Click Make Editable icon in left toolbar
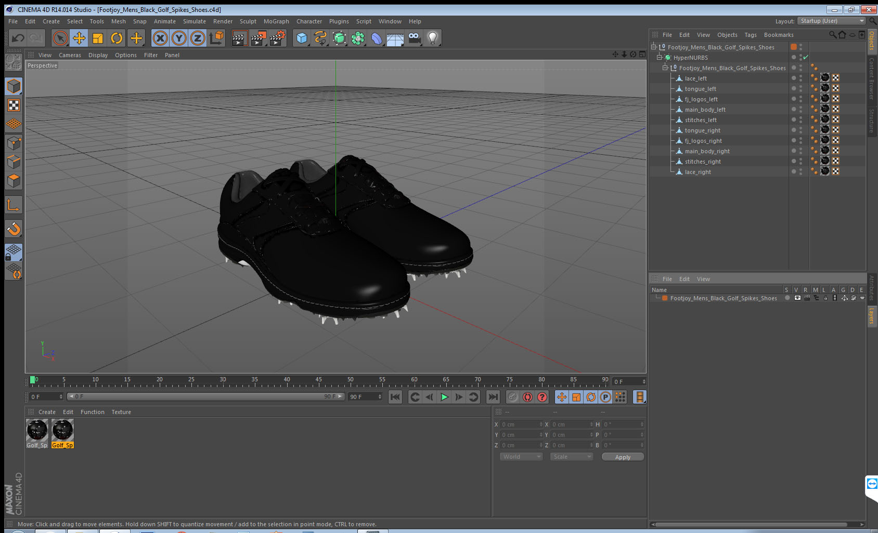The width and height of the screenshot is (878, 533). pos(14,62)
